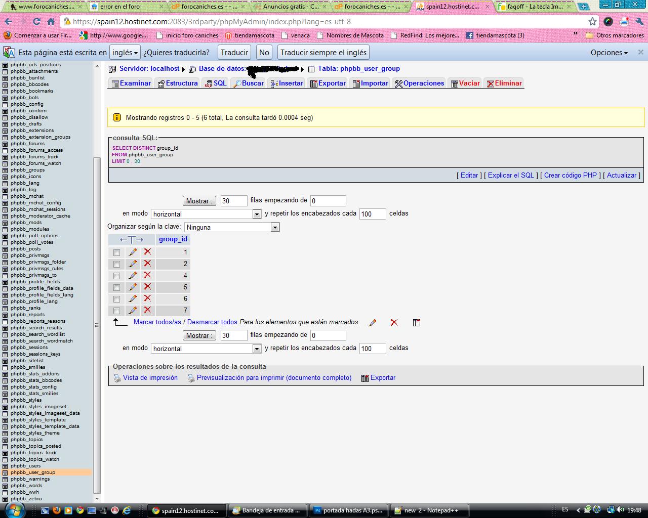Check the checkbox for group_id 4 row
The image size is (648, 518).
[x=116, y=276]
